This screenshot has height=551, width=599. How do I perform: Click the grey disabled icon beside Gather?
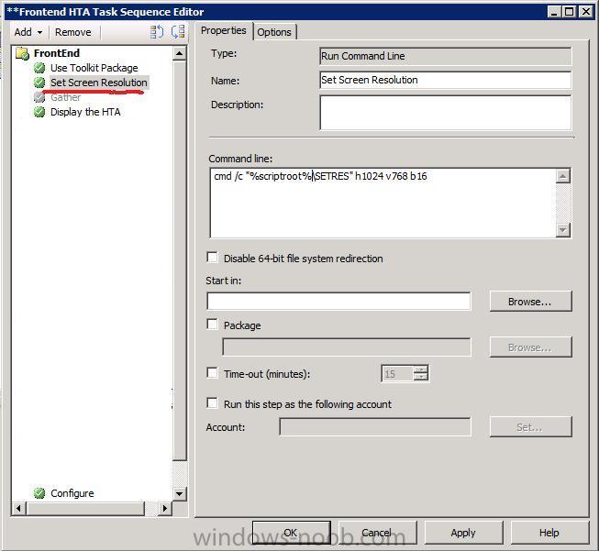(x=39, y=97)
